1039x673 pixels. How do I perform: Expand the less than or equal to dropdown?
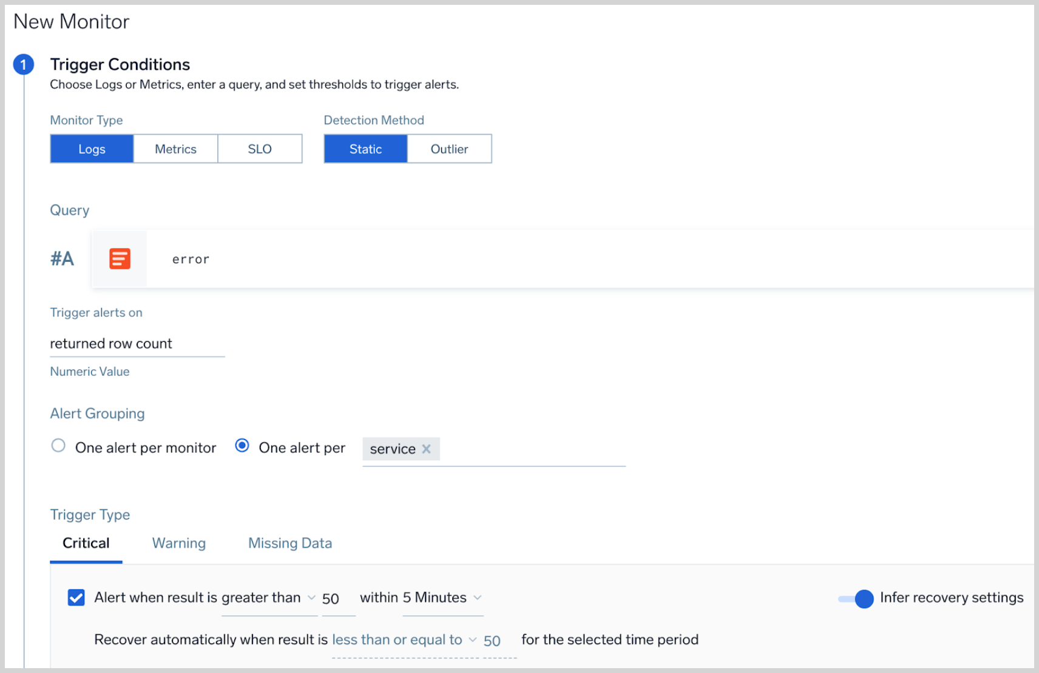tap(403, 640)
